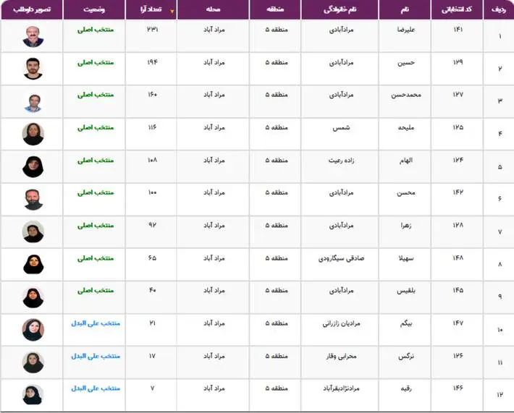Viewport: 514px width, 413px height.
Task: Click the vote count ۲۳۱
Action: pos(153,29)
